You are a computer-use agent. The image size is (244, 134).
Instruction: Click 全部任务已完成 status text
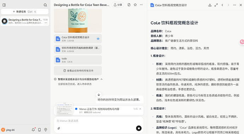point(75,84)
